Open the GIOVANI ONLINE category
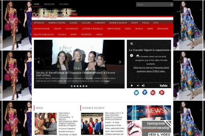Viewport: 205px width, 136px height. click(42, 29)
